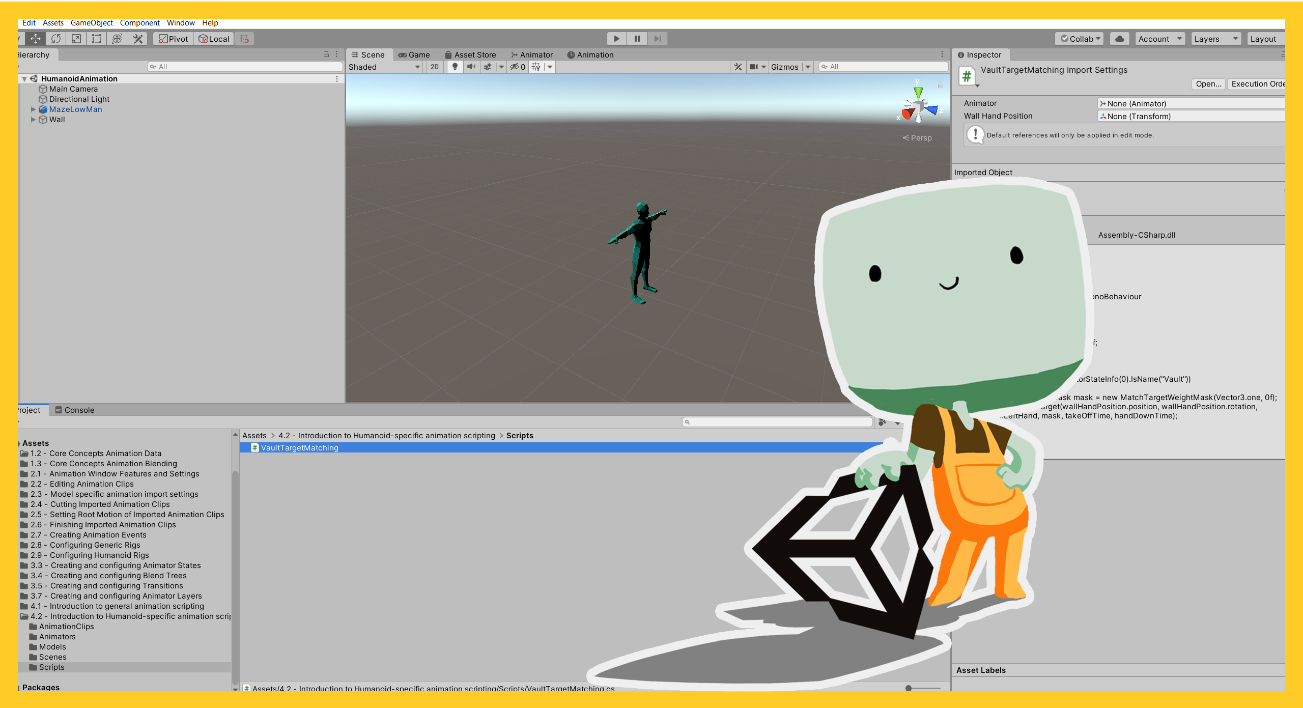This screenshot has width=1303, height=708.
Task: Click the Open button in the Inspector
Action: coord(1208,84)
